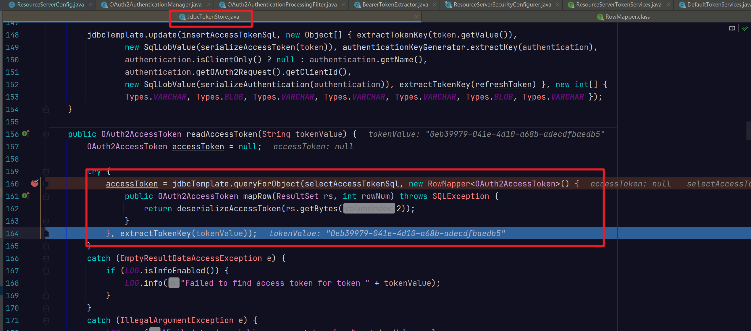Toggle Reader Mode book icon
Image resolution: width=751 pixels, height=331 pixels.
(x=732, y=29)
